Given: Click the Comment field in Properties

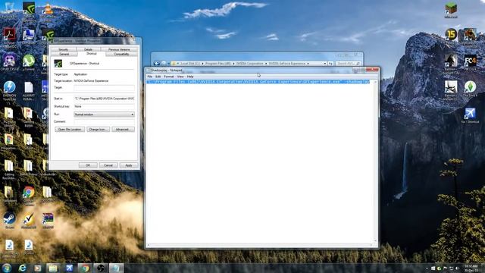Looking at the screenshot, I should click(x=104, y=122).
